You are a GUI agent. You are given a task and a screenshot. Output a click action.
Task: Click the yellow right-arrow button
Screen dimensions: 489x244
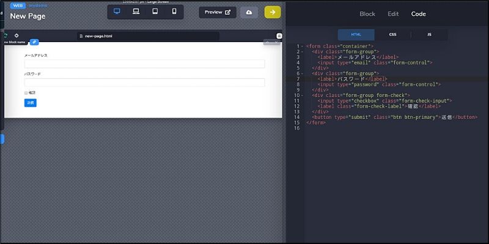[273, 12]
